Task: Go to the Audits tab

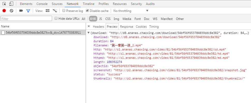Action: pos(150,4)
